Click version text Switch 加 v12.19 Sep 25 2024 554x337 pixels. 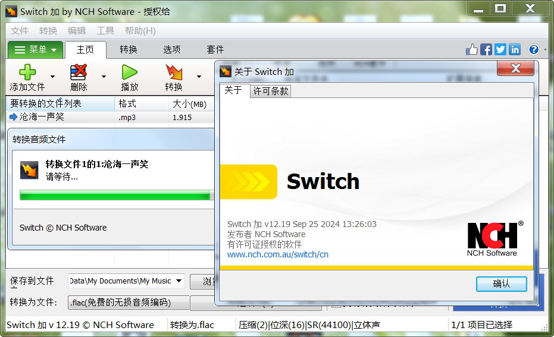tap(302, 224)
